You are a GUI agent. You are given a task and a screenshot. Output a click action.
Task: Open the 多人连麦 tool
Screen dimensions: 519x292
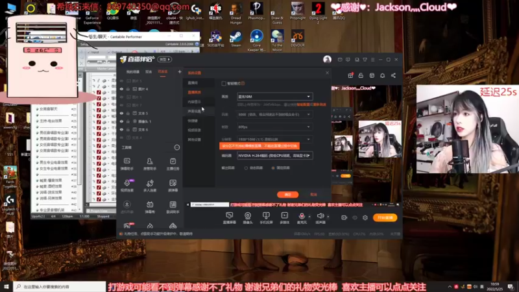150,186
